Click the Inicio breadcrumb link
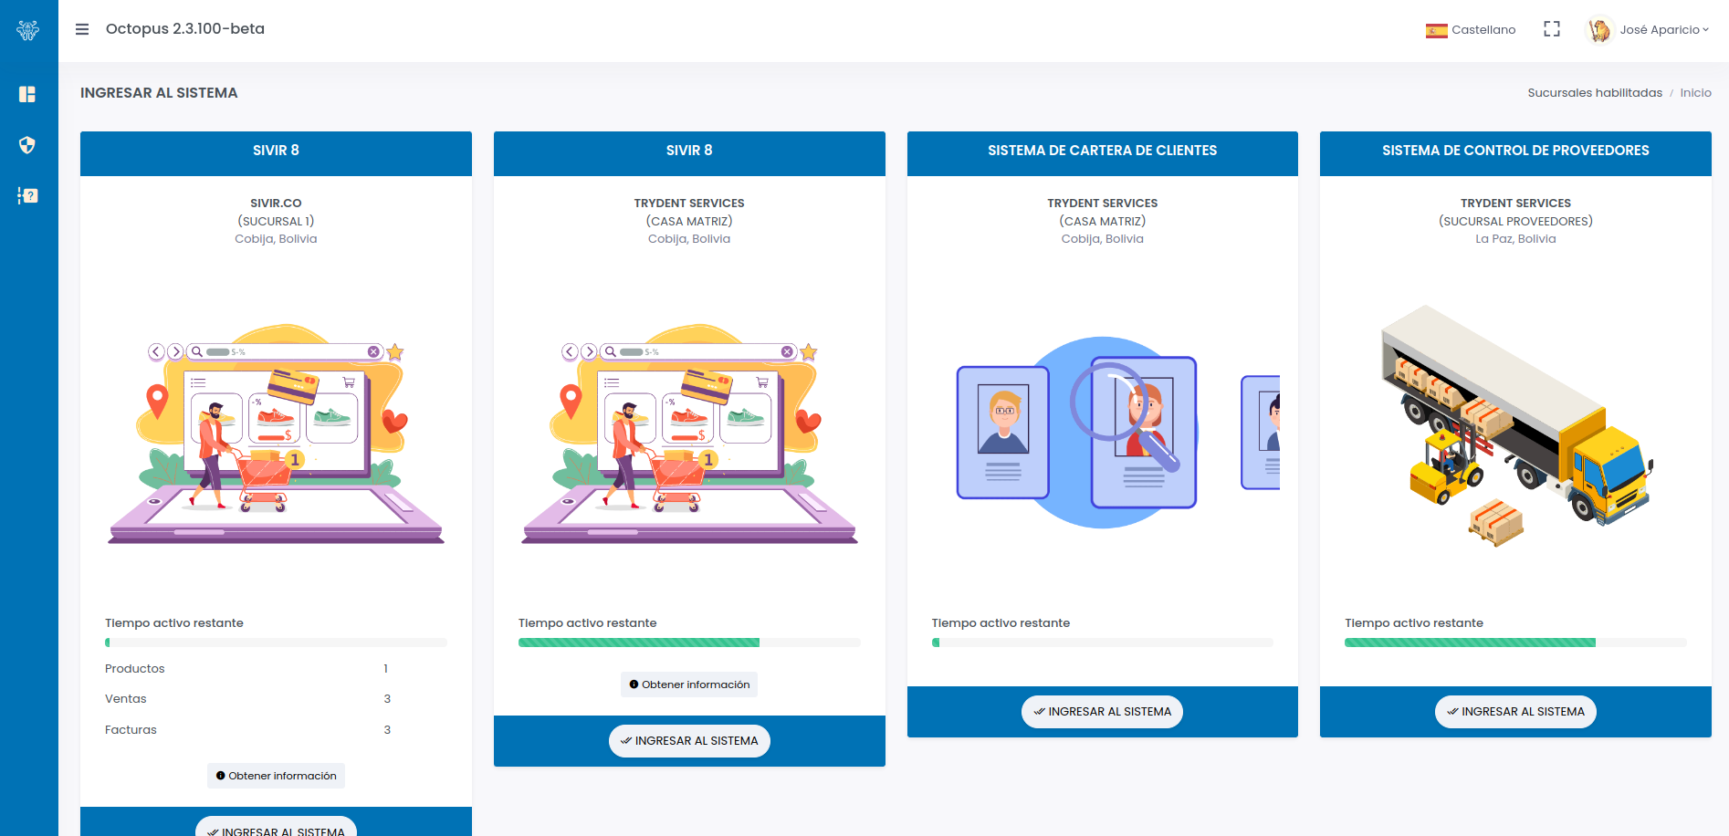The image size is (1729, 836). [x=1695, y=93]
